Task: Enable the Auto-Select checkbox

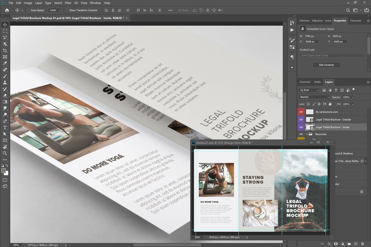Action: pyautogui.click(x=28, y=10)
